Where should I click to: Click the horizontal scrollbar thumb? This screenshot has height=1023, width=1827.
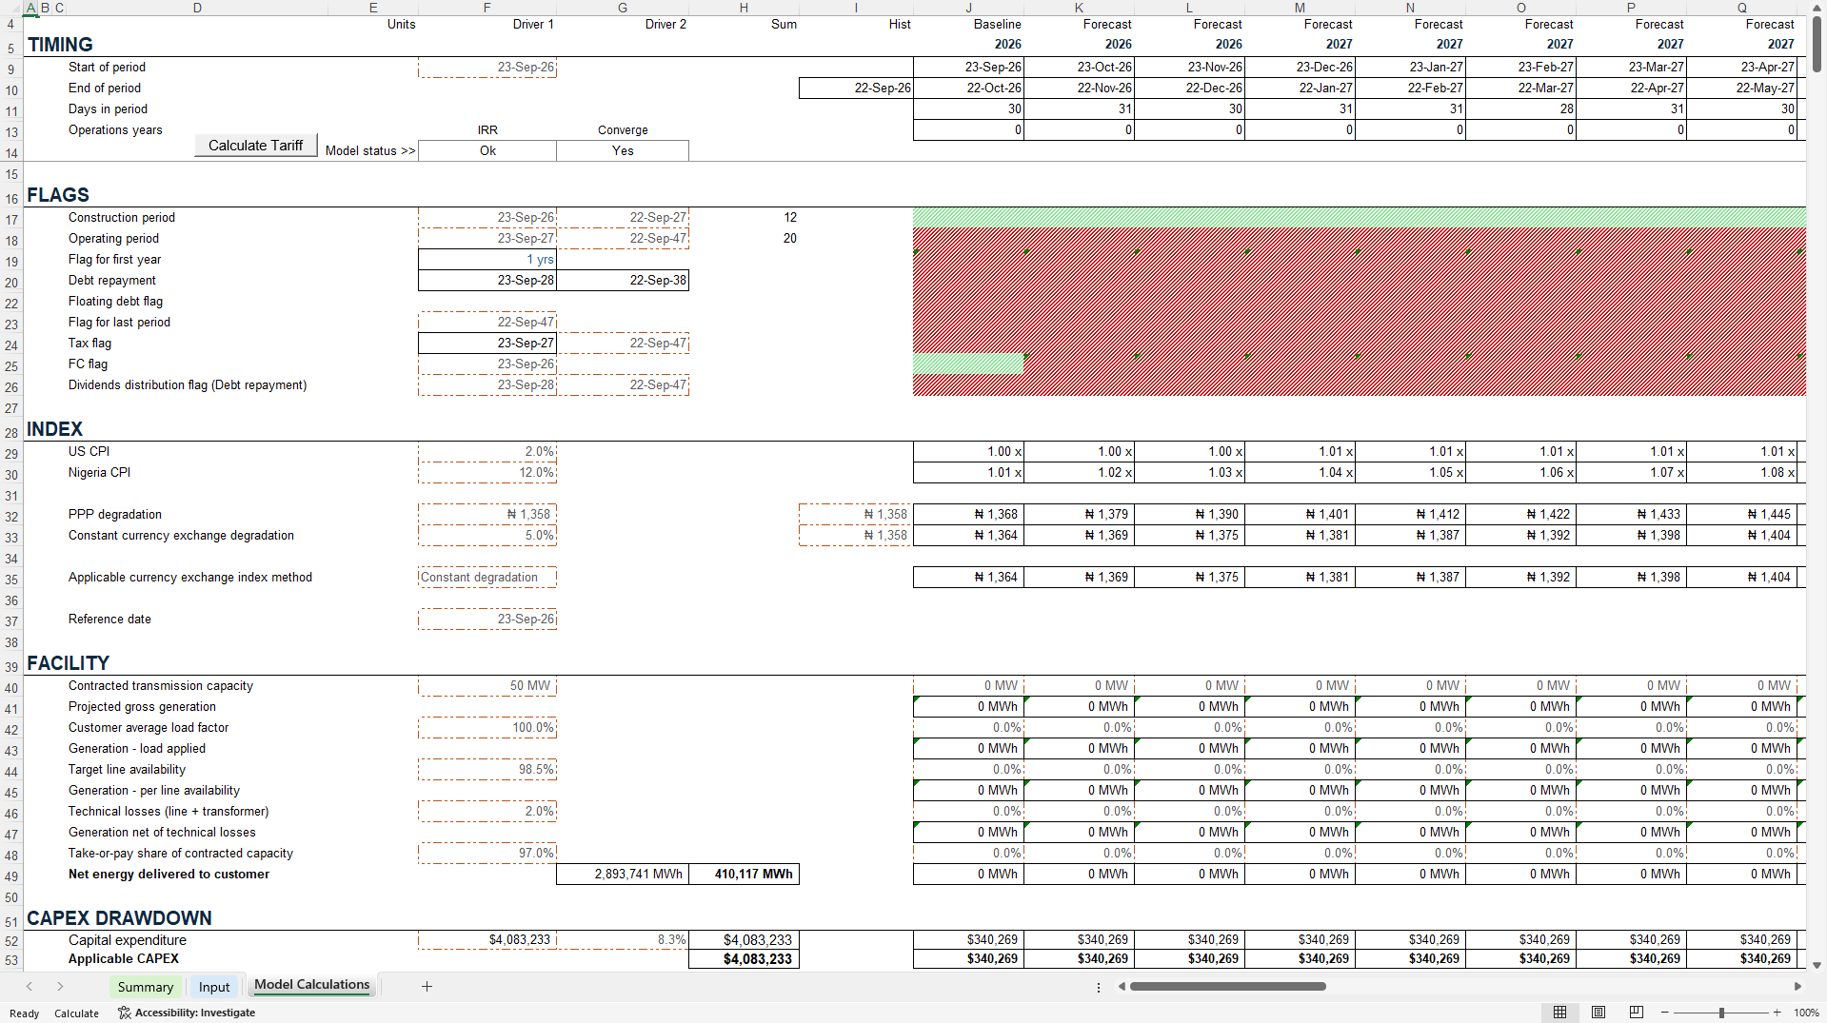1228,987
